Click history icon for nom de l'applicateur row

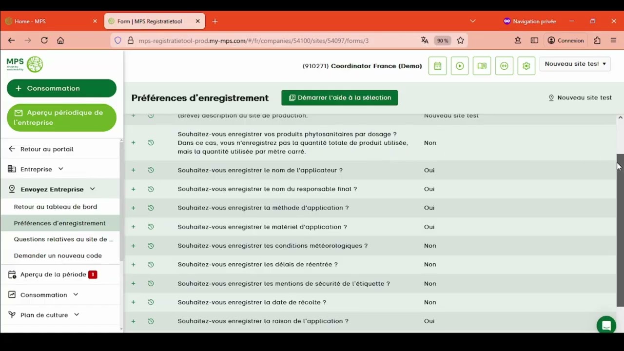coord(151,170)
